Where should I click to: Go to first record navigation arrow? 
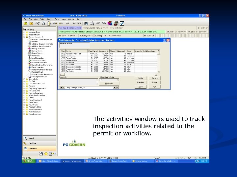click(x=61, y=88)
